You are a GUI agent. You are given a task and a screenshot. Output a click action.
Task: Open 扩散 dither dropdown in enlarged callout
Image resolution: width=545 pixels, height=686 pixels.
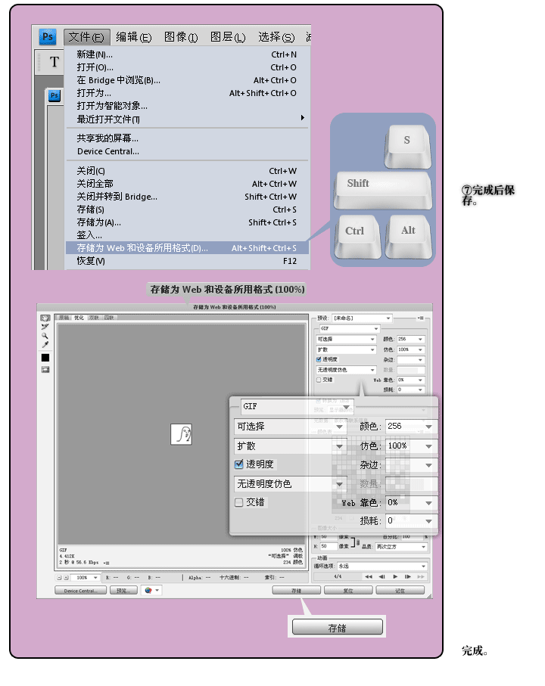coord(290,446)
